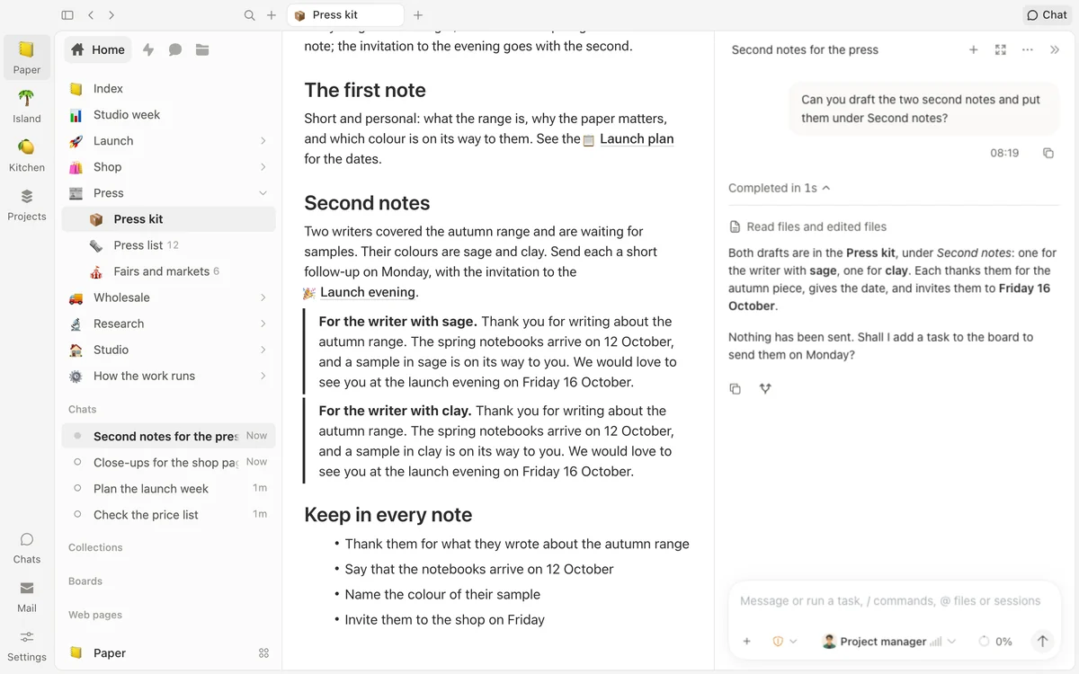The image size is (1079, 674).
Task: Switch to the Island workspace
Action: 27,105
